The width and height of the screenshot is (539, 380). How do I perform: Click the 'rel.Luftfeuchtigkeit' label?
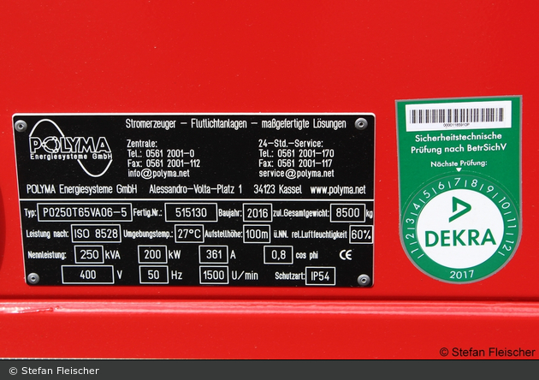click(319, 235)
